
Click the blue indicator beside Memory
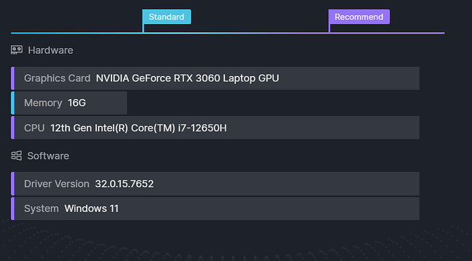[12, 103]
